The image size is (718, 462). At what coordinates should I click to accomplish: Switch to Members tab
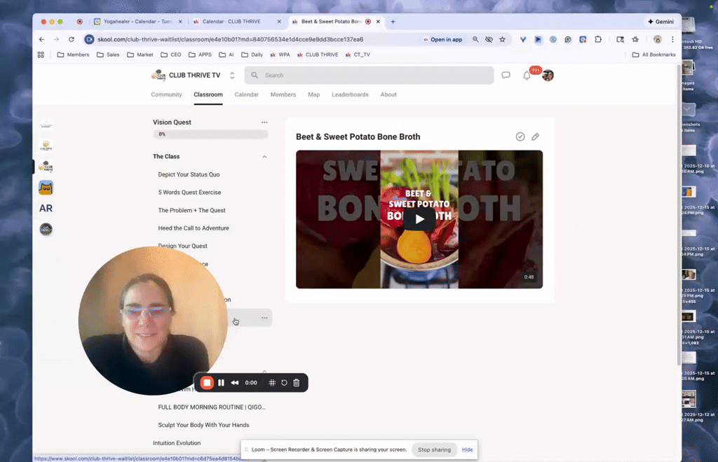tap(283, 94)
